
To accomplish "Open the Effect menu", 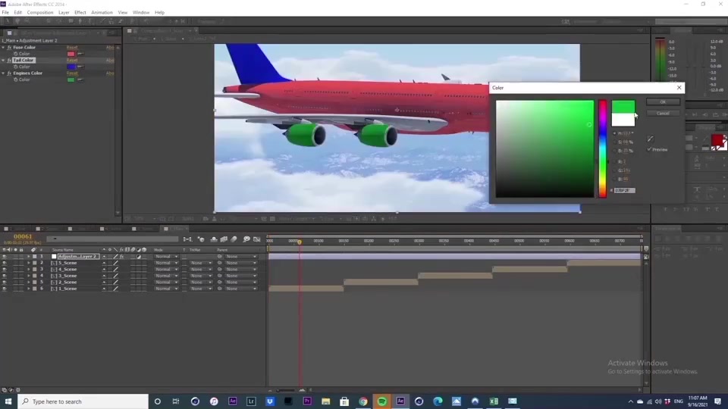I will tap(80, 13).
